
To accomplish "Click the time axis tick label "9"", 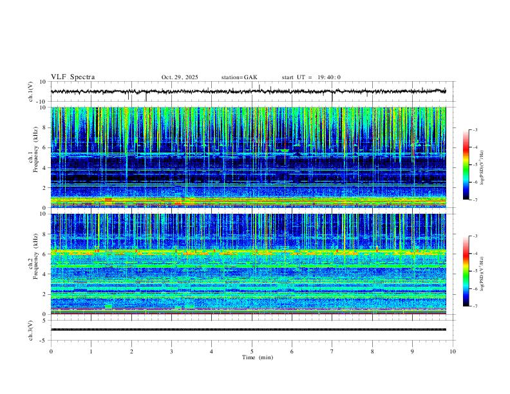I will [412, 352].
